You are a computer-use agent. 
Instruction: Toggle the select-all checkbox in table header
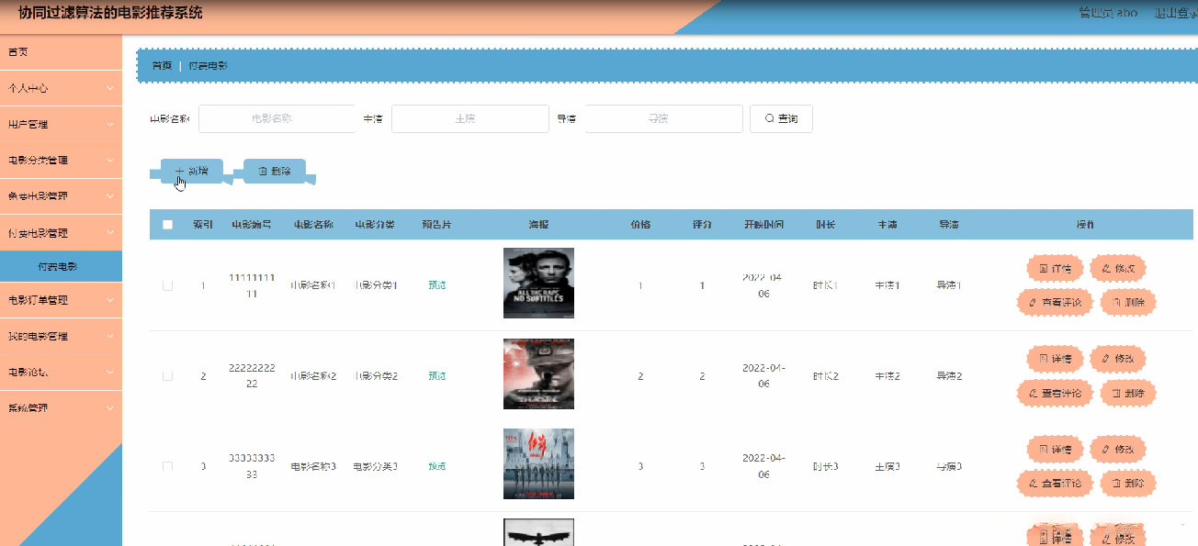pos(167,225)
